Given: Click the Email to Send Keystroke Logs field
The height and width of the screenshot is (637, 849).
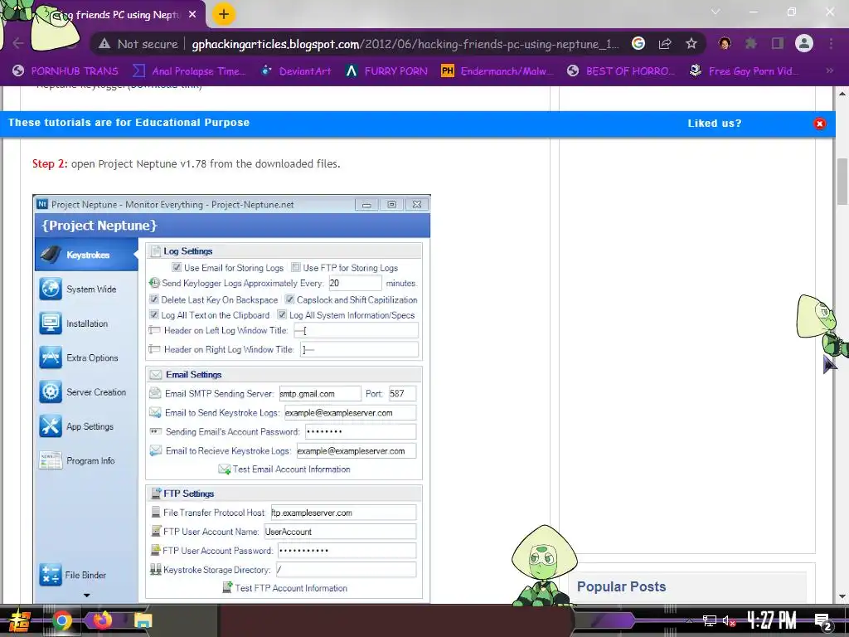Looking at the screenshot, I should [x=351, y=412].
